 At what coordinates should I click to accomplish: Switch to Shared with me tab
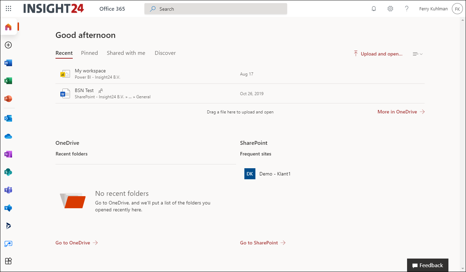pos(126,53)
